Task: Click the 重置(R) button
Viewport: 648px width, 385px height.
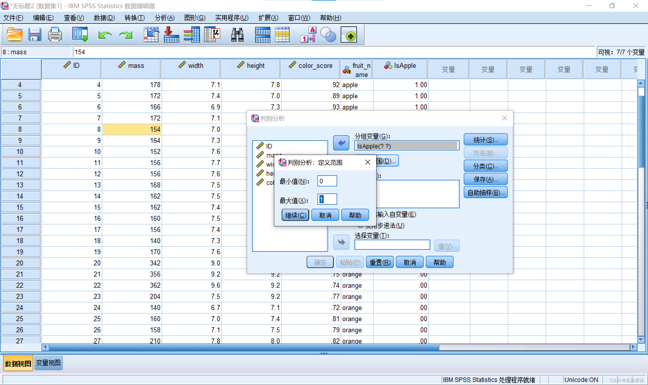Action: coord(380,262)
